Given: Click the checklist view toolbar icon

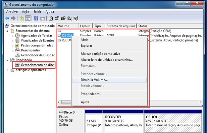Looking at the screenshot, I should point(76,18).
